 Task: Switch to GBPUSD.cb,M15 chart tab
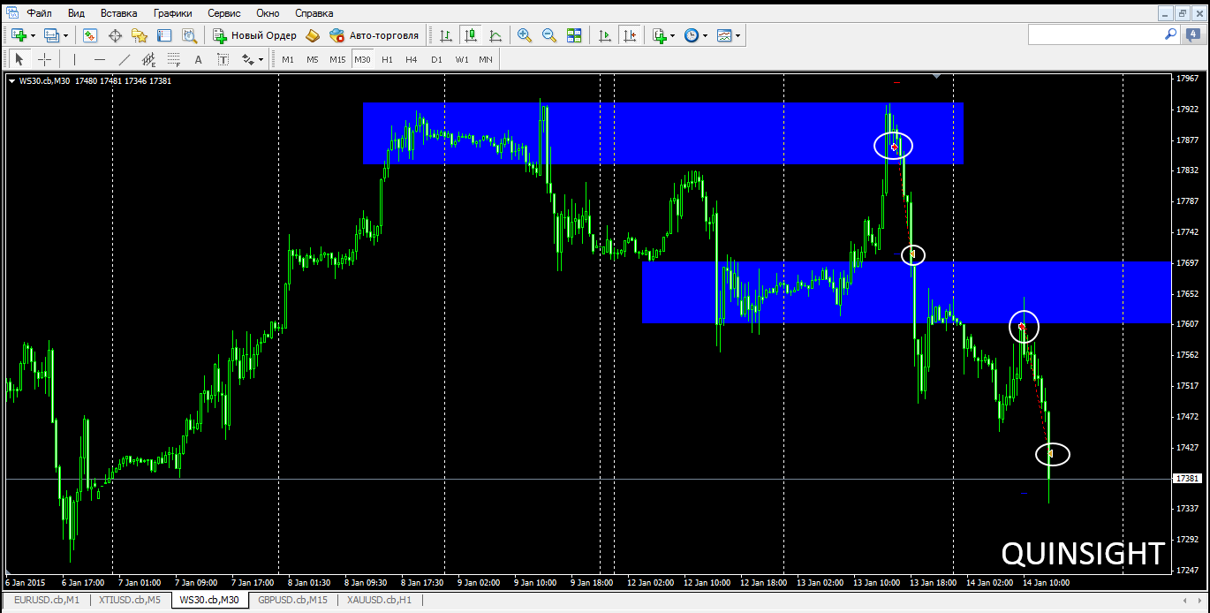293,601
